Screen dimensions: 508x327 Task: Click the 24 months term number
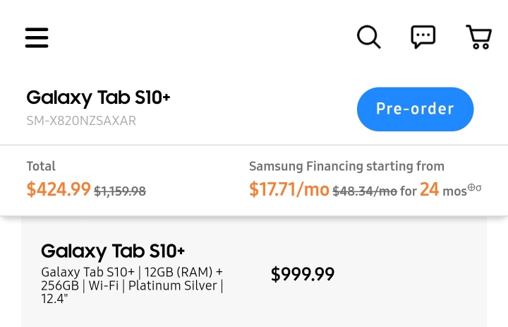click(429, 189)
